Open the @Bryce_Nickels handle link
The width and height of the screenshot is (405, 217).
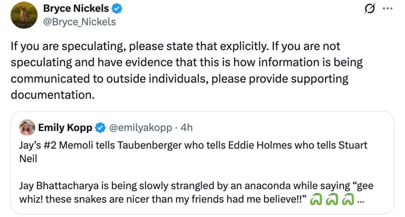coord(79,22)
